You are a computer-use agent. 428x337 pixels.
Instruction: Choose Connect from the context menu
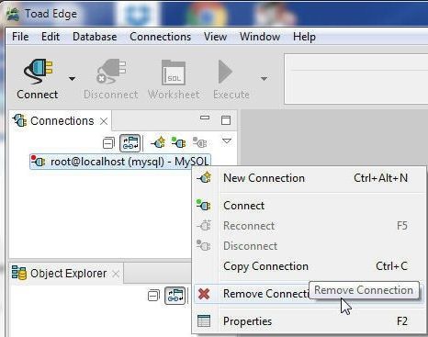[x=309, y=206]
